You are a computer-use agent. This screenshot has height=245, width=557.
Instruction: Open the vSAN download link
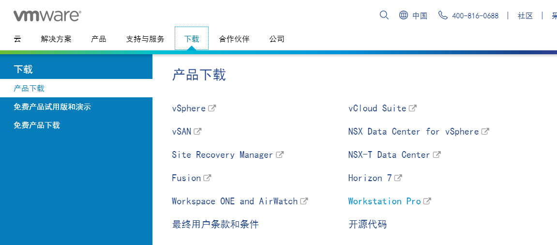[x=181, y=132]
